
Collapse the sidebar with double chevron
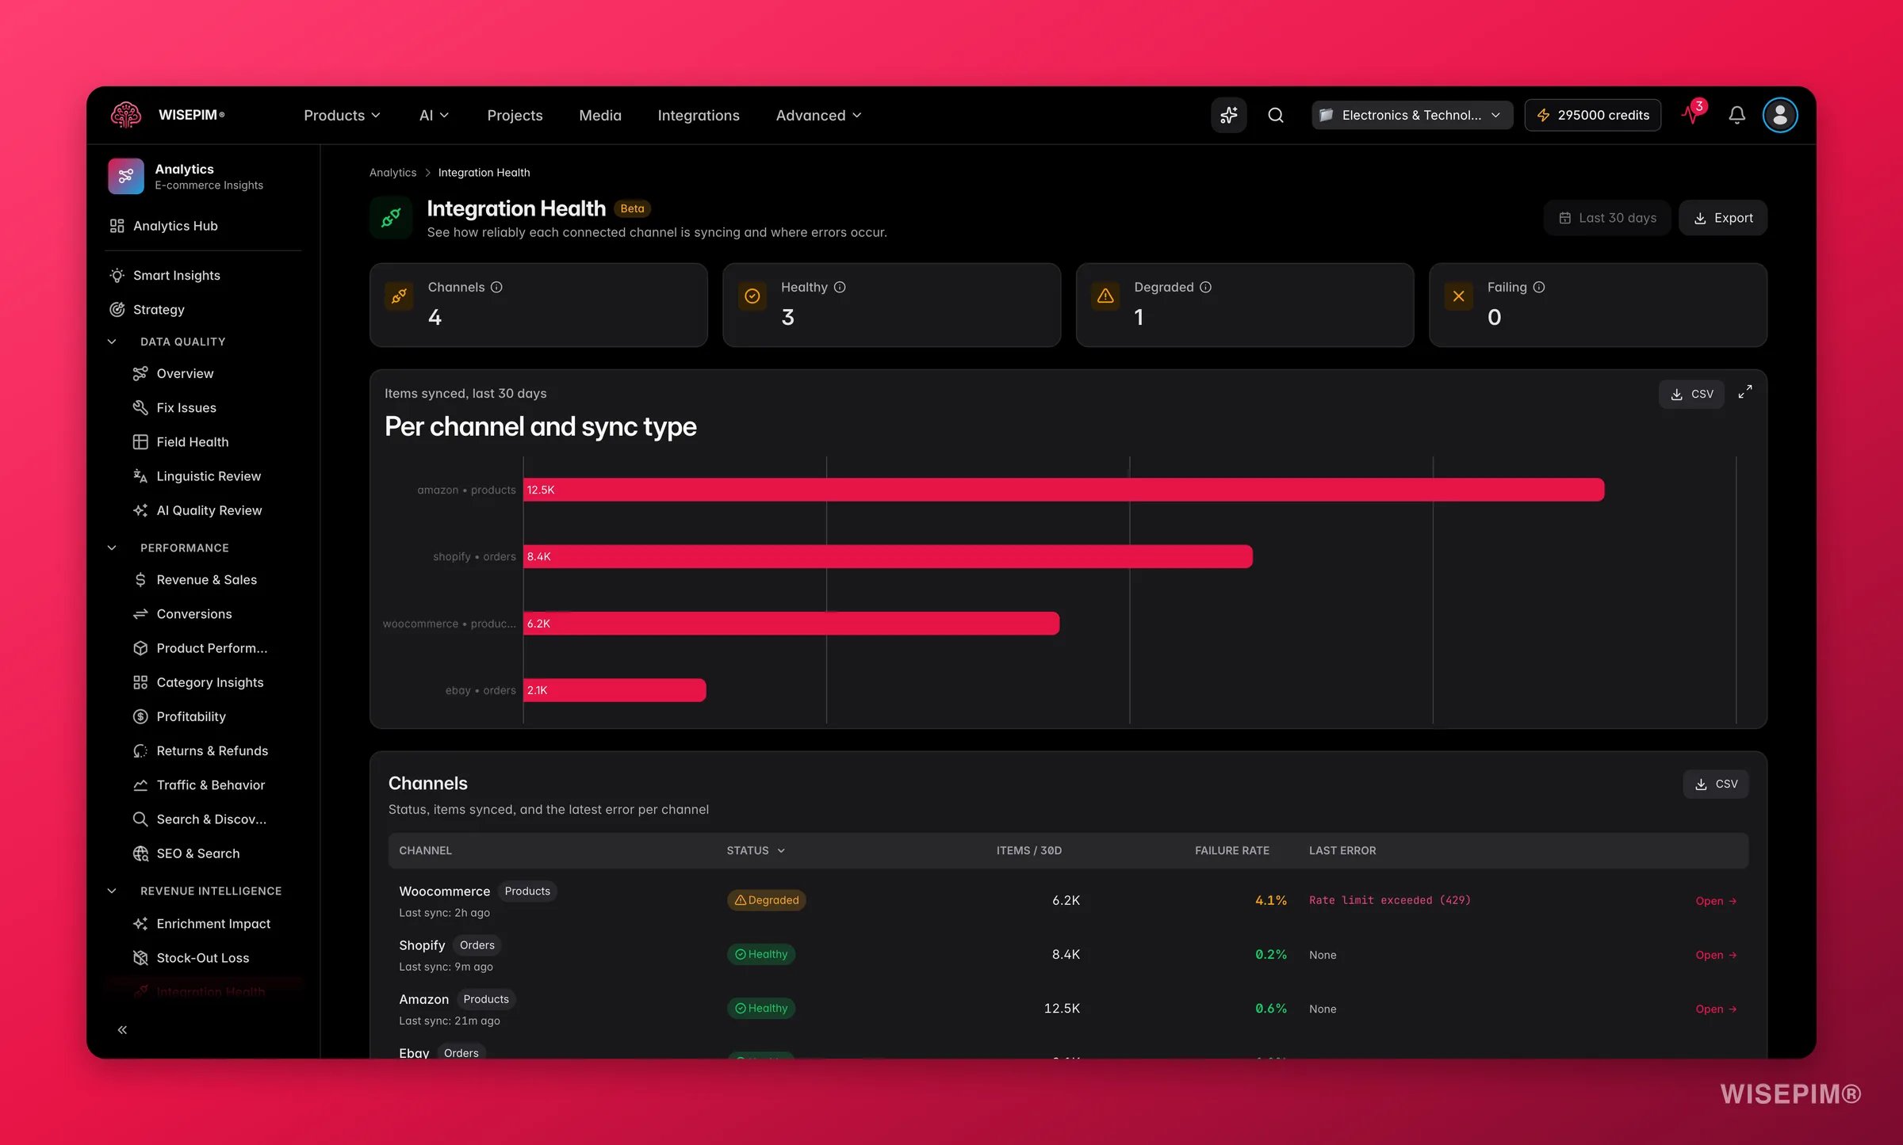122,1029
